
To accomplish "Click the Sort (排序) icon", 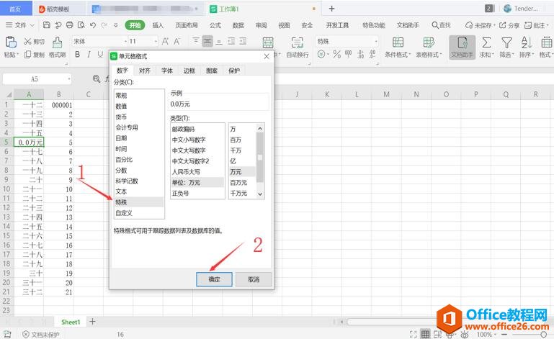I will point(527,42).
